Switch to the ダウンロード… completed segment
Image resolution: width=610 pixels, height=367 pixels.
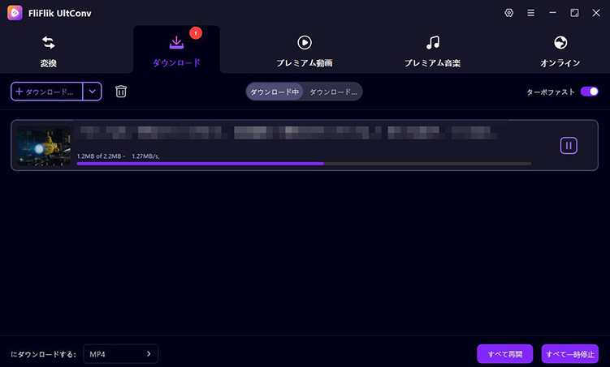coord(332,92)
